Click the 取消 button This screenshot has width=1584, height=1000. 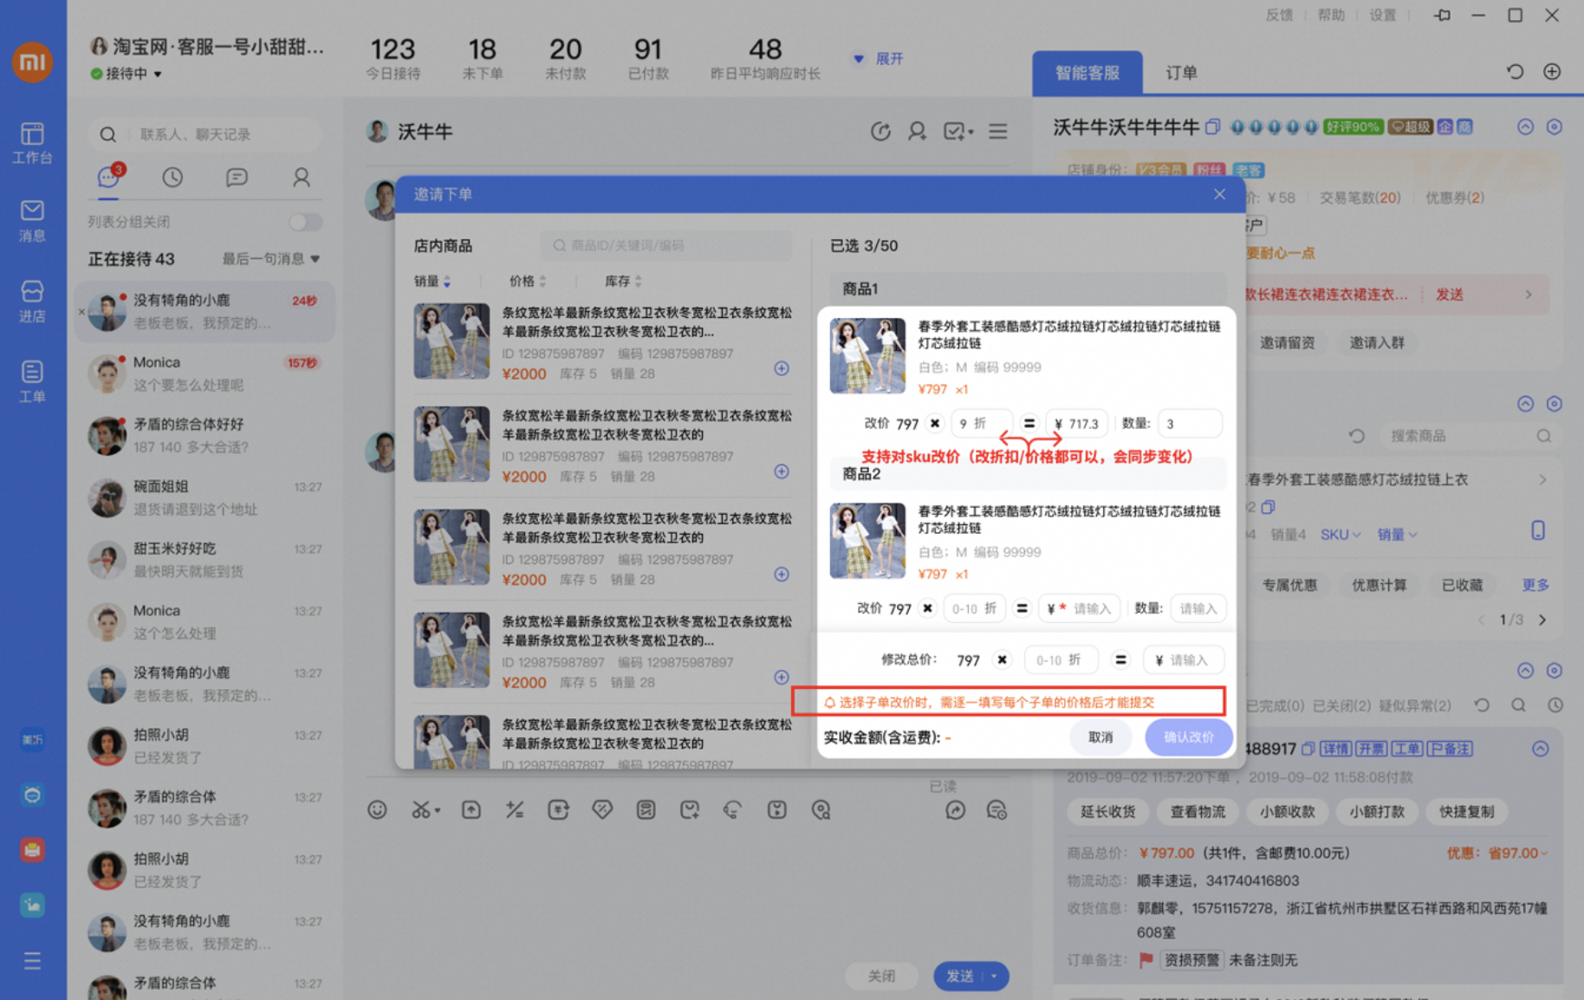click(1100, 737)
